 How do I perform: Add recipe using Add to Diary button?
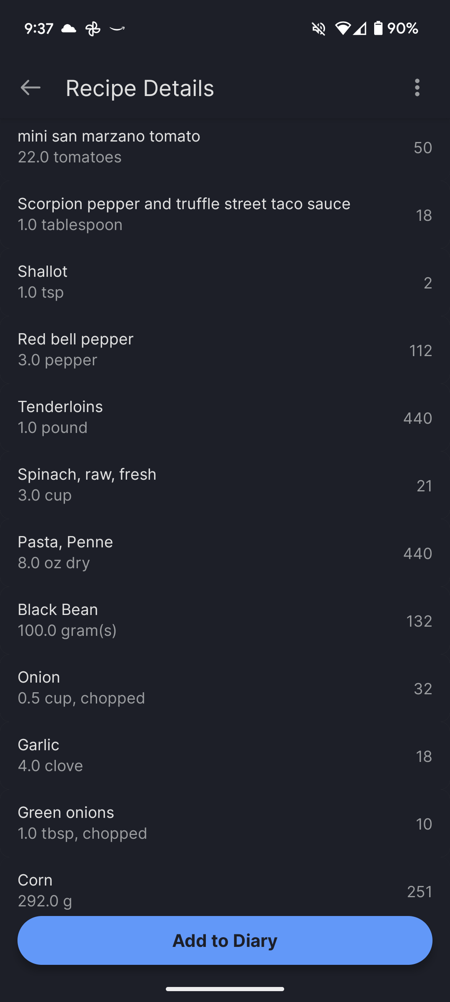pyautogui.click(x=225, y=940)
